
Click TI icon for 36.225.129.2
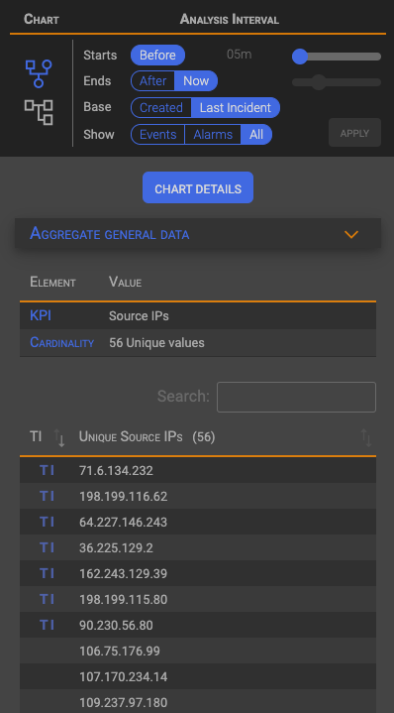[47, 548]
